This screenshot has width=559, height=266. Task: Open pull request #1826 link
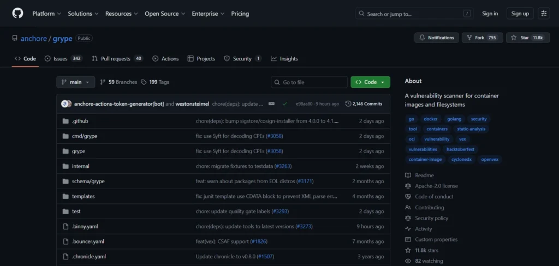pyautogui.click(x=259, y=241)
